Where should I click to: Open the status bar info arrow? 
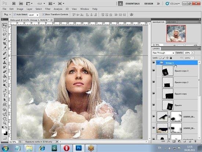point(57,142)
